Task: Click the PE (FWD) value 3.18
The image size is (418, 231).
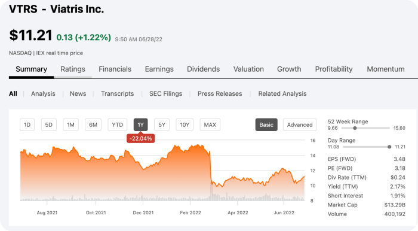Action: coord(399,168)
